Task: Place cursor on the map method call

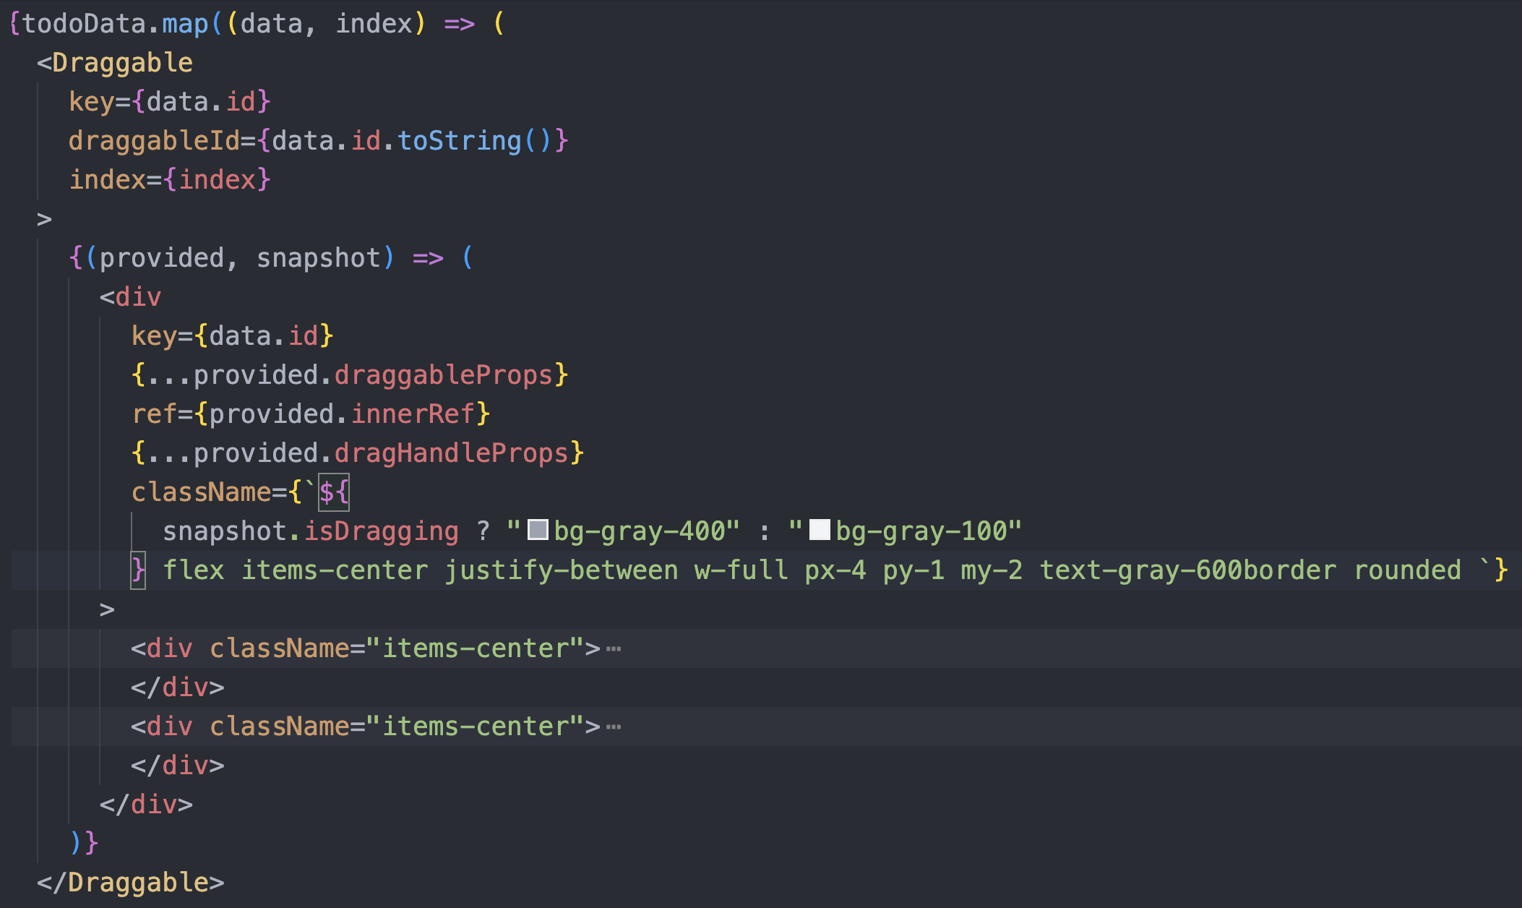Action: coord(185,24)
